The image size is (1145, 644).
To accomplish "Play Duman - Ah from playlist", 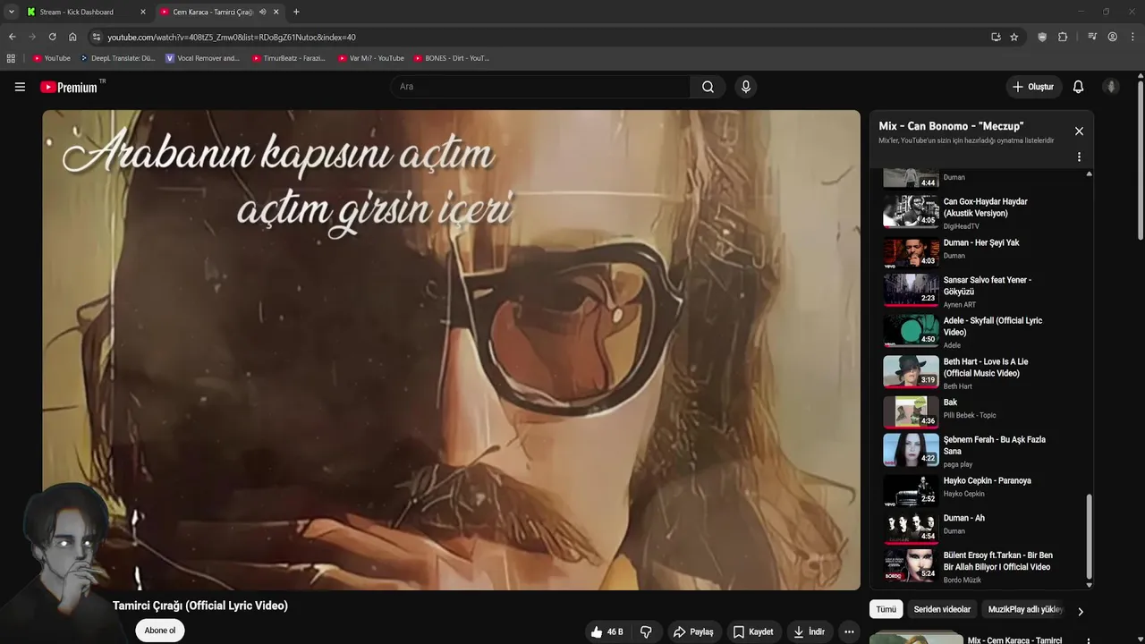I will (x=980, y=528).
